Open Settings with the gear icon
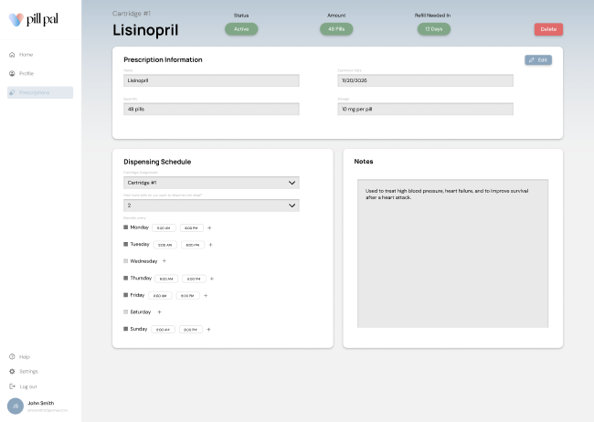 [12, 371]
